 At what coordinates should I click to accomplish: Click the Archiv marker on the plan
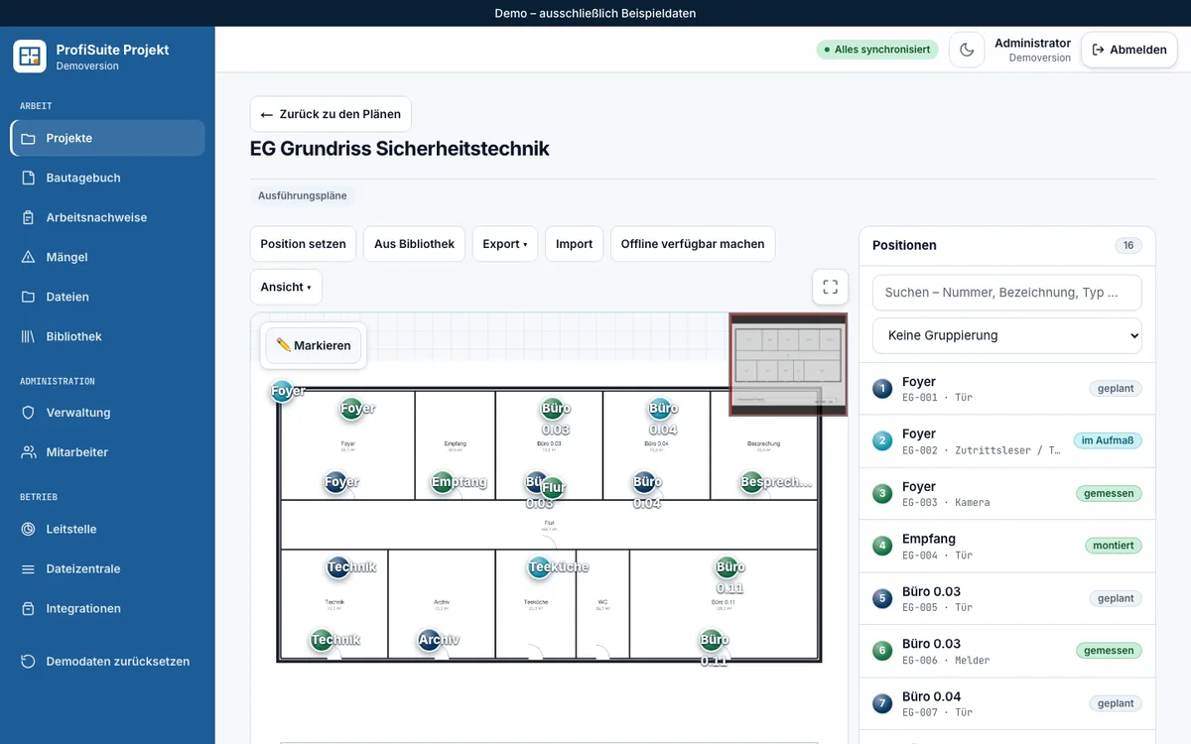click(x=430, y=641)
